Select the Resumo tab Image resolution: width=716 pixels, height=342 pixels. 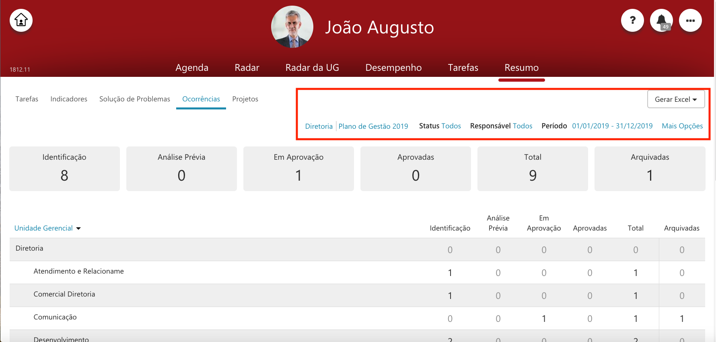tap(521, 68)
